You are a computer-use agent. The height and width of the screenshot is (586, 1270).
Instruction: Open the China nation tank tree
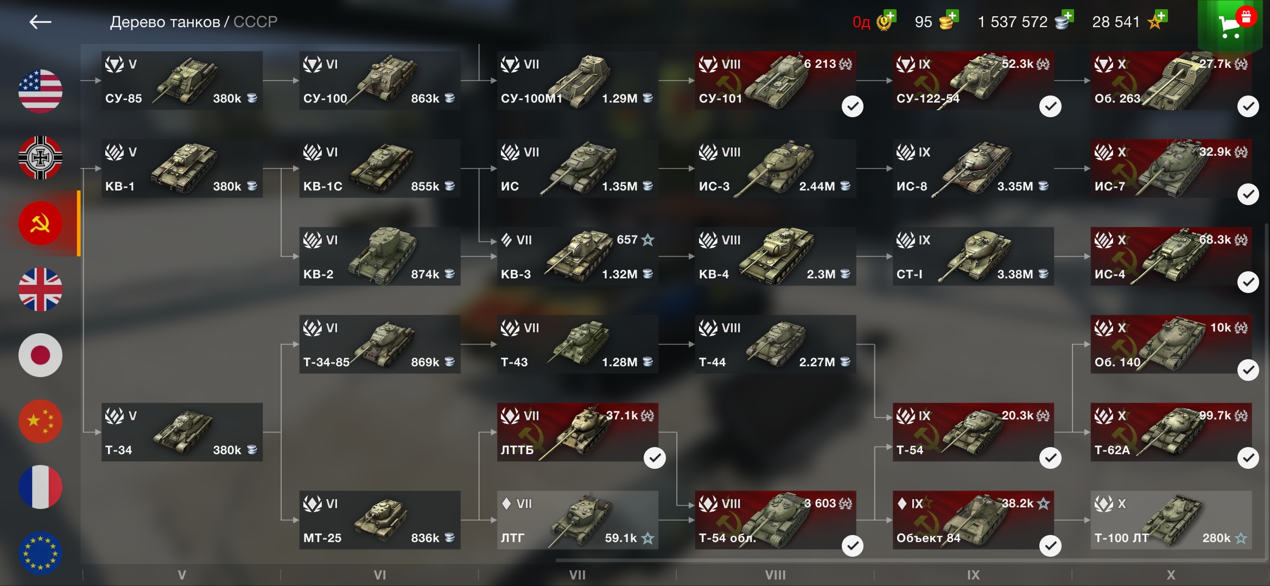(x=40, y=421)
